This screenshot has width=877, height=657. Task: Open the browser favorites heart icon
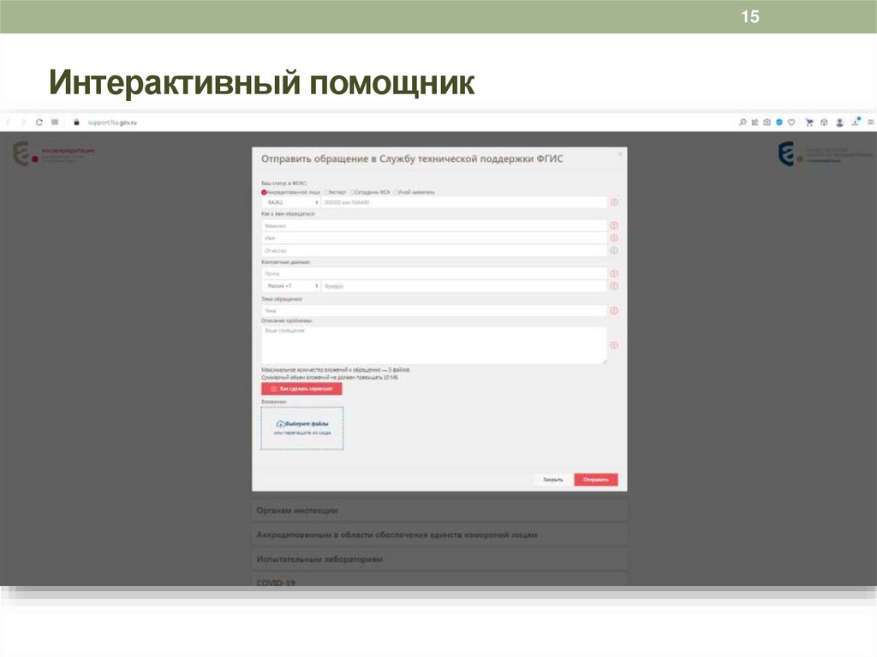click(x=791, y=121)
